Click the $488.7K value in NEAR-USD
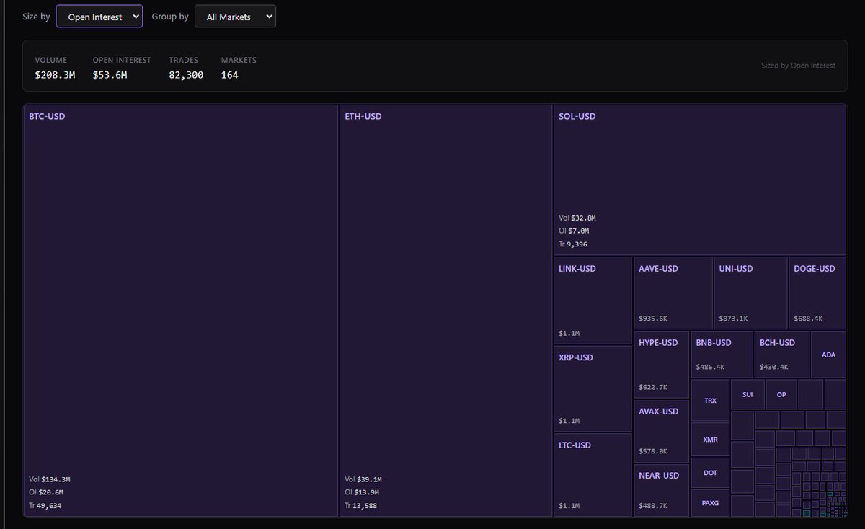The height and width of the screenshot is (529, 865). [653, 506]
